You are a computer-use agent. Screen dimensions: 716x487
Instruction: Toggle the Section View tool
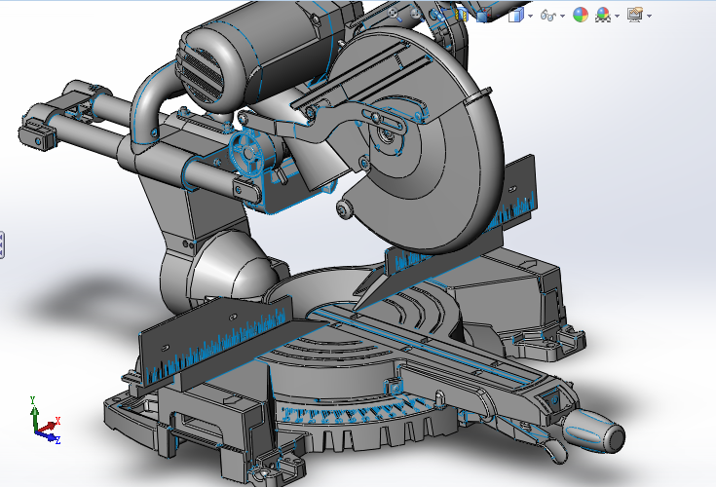(461, 15)
